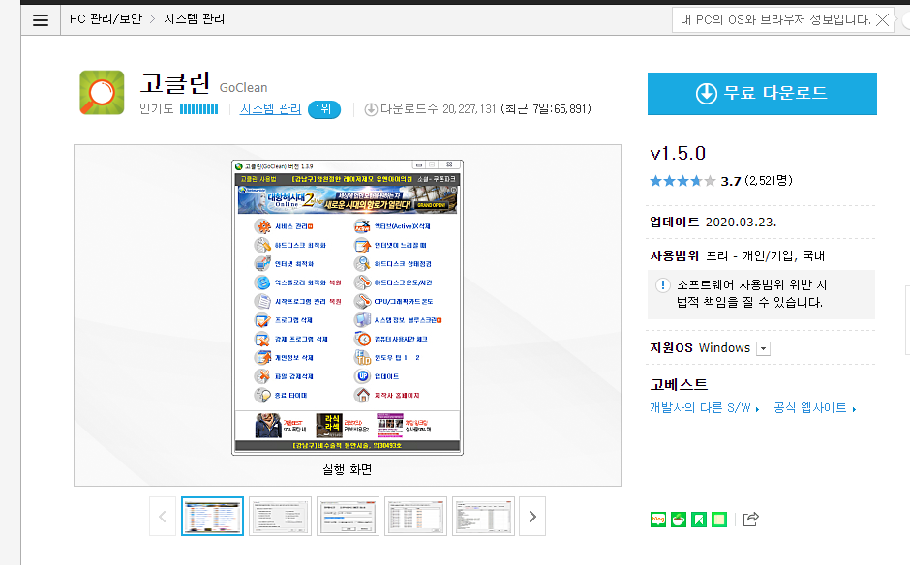Image resolution: width=910 pixels, height=565 pixels.
Task: Click the (2,521명) rating count
Action: pyautogui.click(x=769, y=180)
